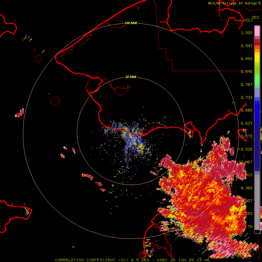
Task: Select the 1.000 value on the color scale
Action: (x=247, y=33)
